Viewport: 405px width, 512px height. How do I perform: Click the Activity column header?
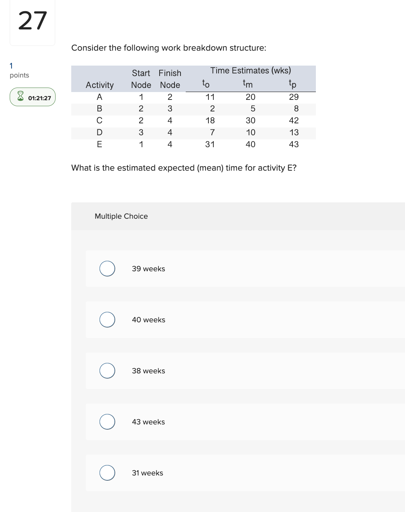click(x=99, y=85)
